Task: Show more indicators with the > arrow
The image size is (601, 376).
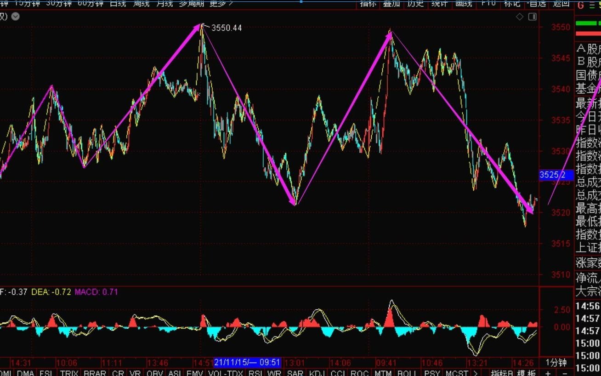Action: coord(475,373)
